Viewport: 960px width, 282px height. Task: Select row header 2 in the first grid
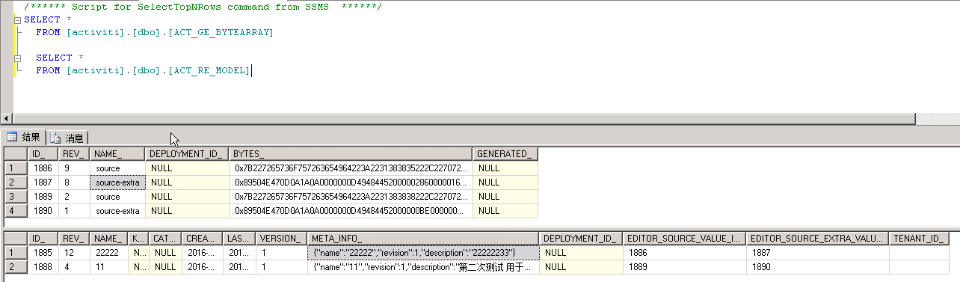coord(16,182)
